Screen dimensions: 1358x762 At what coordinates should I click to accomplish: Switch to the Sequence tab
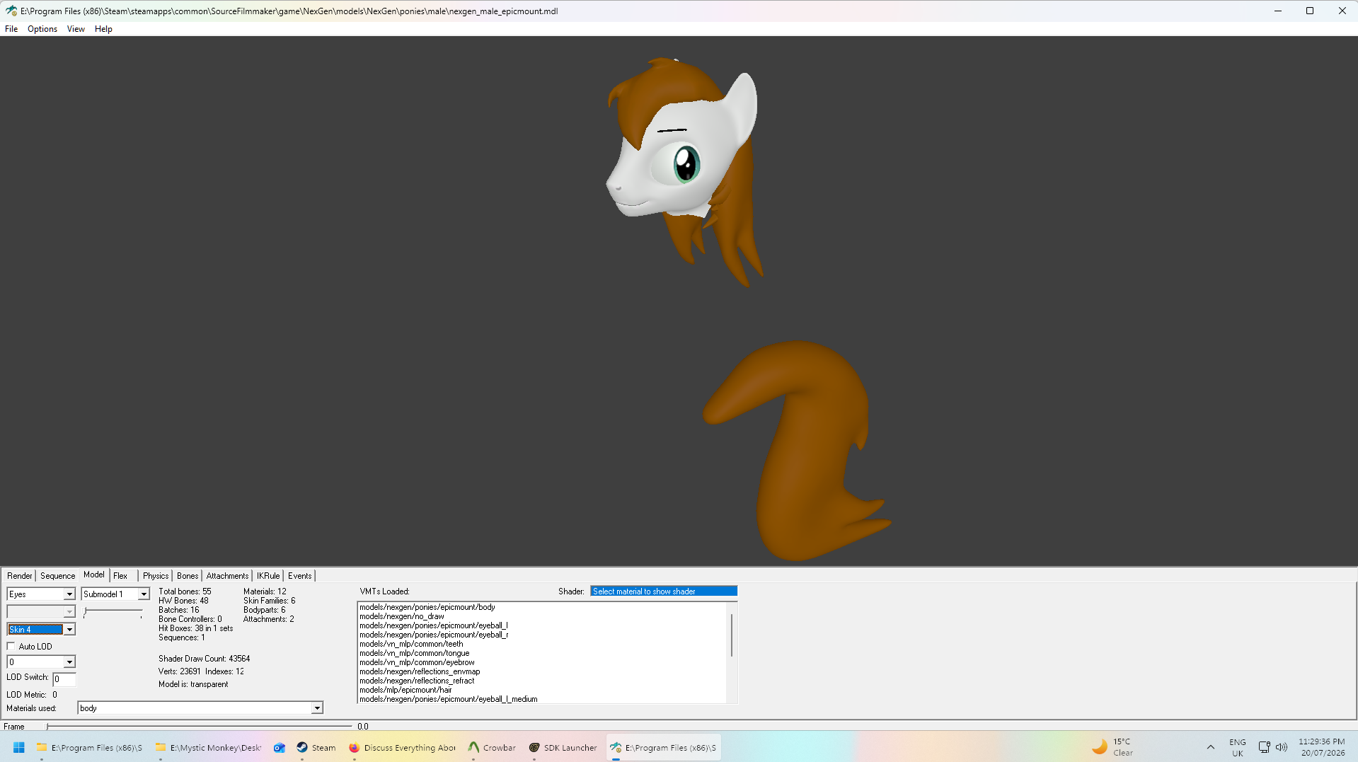coord(57,576)
